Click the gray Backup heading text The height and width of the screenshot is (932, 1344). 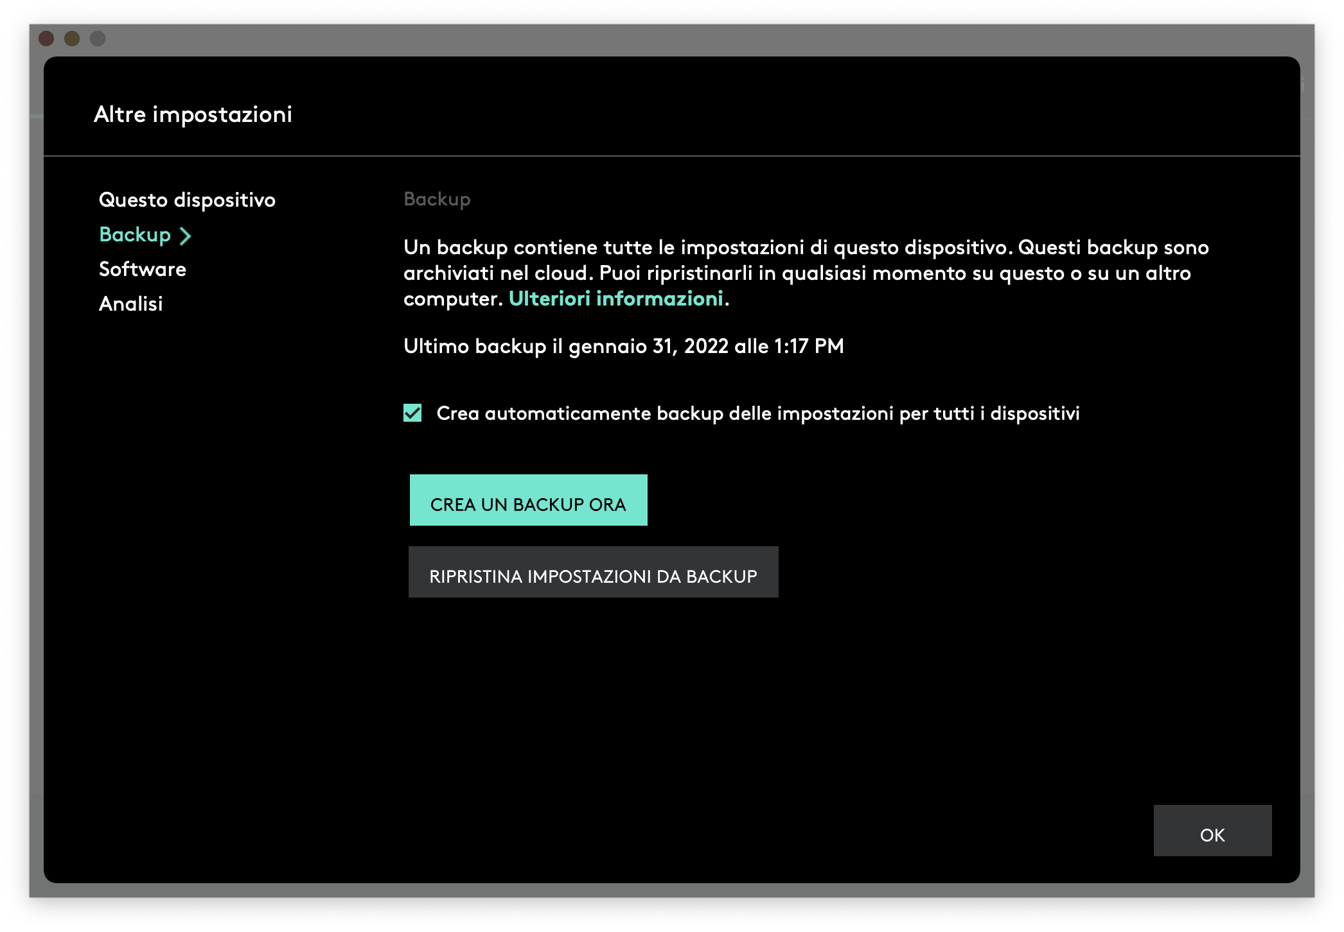point(437,200)
